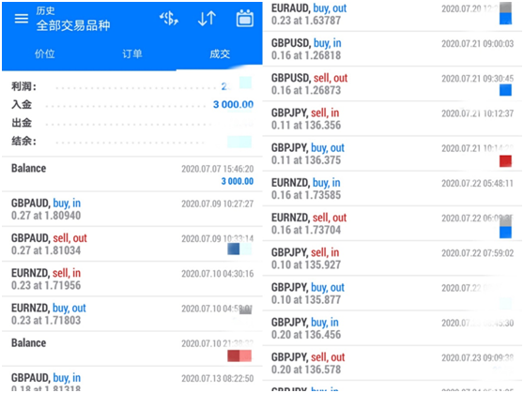Select the 结余 summary row

coord(132,142)
